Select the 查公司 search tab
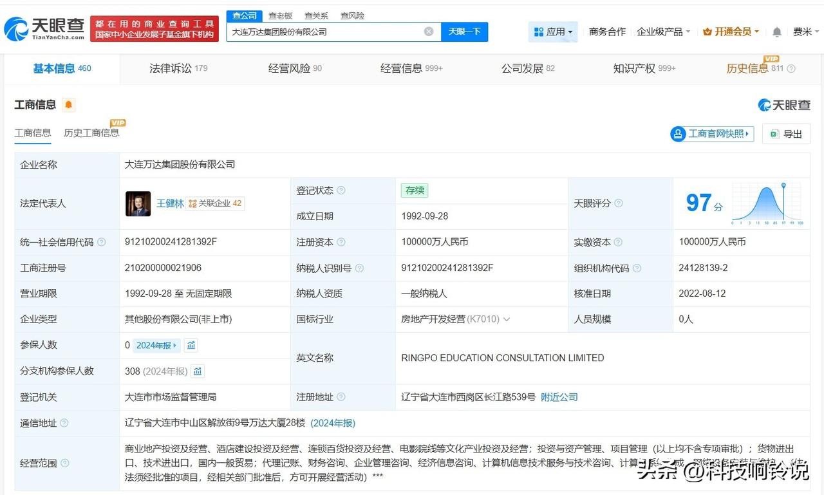 pyautogui.click(x=245, y=15)
